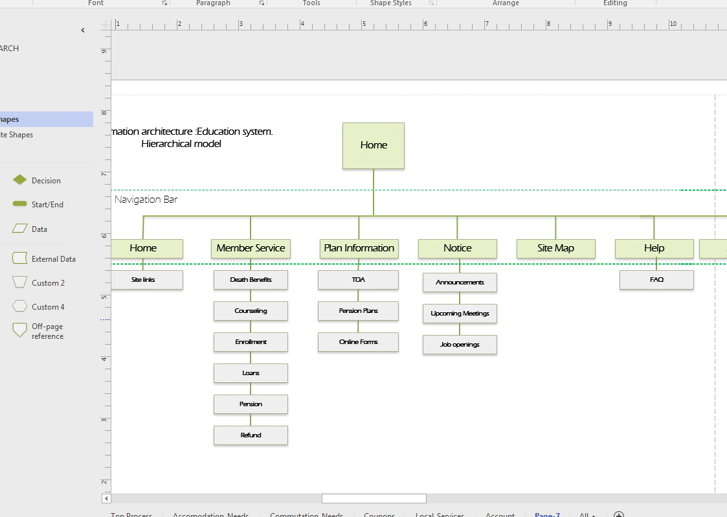Select the Member Service box
The image size is (727, 517).
[x=251, y=248]
